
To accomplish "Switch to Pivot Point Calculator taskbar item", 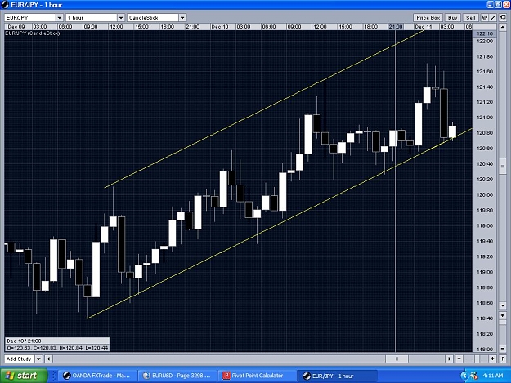I will pyautogui.click(x=256, y=376).
